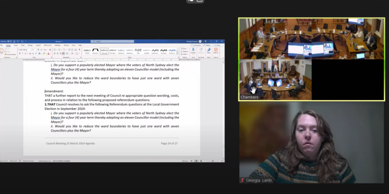
Task: Select the Heading 1 style
Action: pos(121,51)
